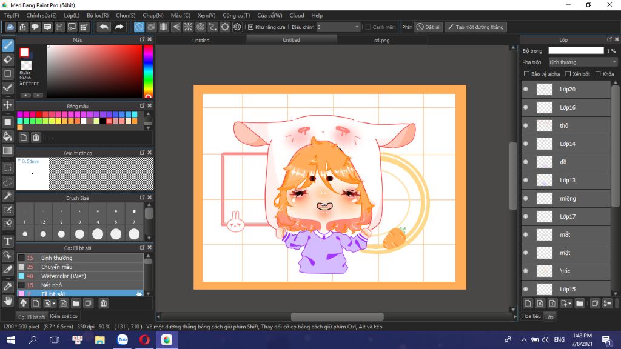Select the Chuyển màu brush

[x=81, y=267]
